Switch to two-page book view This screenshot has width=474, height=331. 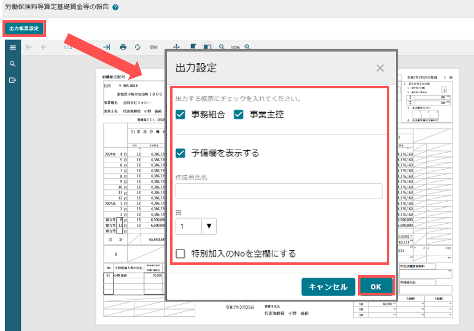coord(208,47)
